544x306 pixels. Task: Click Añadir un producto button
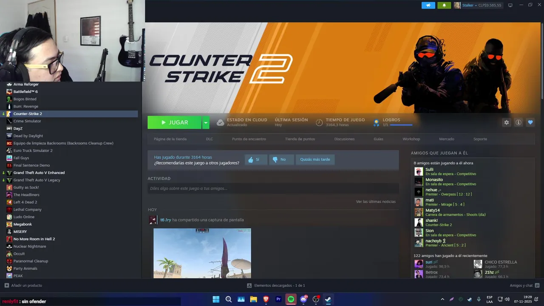coord(23,286)
